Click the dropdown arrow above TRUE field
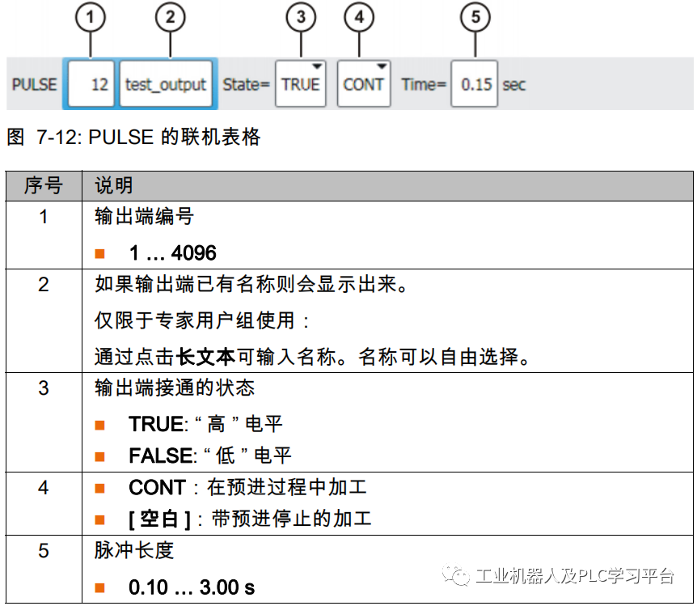Image resolution: width=697 pixels, height=606 pixels. point(316,68)
